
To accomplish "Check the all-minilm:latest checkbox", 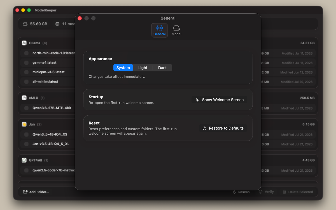I will click(x=26, y=82).
